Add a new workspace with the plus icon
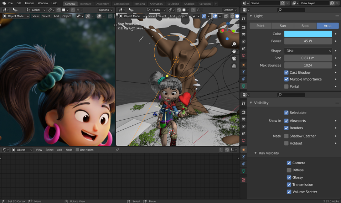The height and width of the screenshot is (203, 341). click(216, 4)
